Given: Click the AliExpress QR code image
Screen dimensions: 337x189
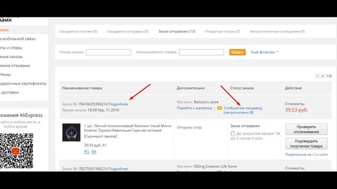Looking at the screenshot, I should coord(16,151).
